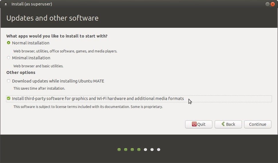This screenshot has width=278, height=163.
Task: Click "This saves time after installation." text
Action: (39, 88)
